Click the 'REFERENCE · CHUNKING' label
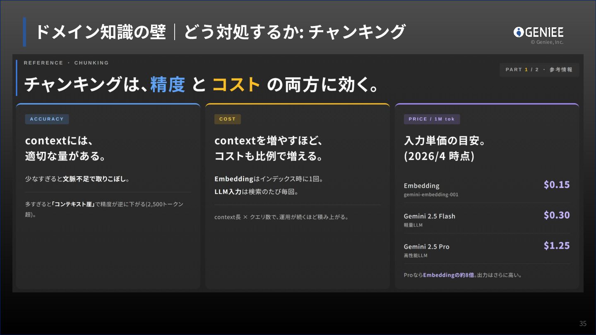The height and width of the screenshot is (335, 596). point(66,63)
